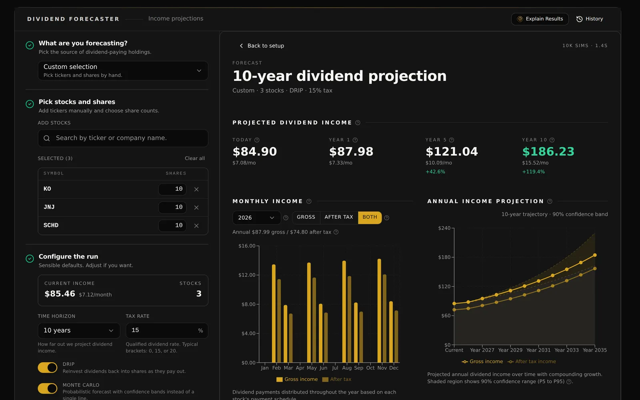Toggle Gross income series in annual chart legend
This screenshot has width=640, height=400.
pyautogui.click(x=482, y=362)
